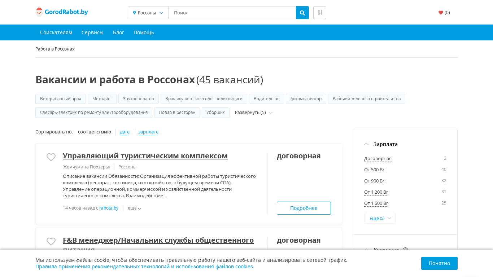This screenshot has height=277, width=493.
Task: Filter salary От 900 Br
Action: point(374,181)
